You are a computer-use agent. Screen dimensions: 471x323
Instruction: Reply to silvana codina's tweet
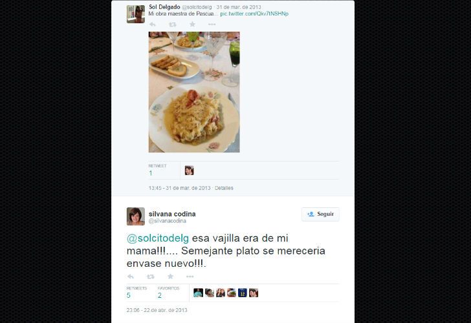pos(131,276)
